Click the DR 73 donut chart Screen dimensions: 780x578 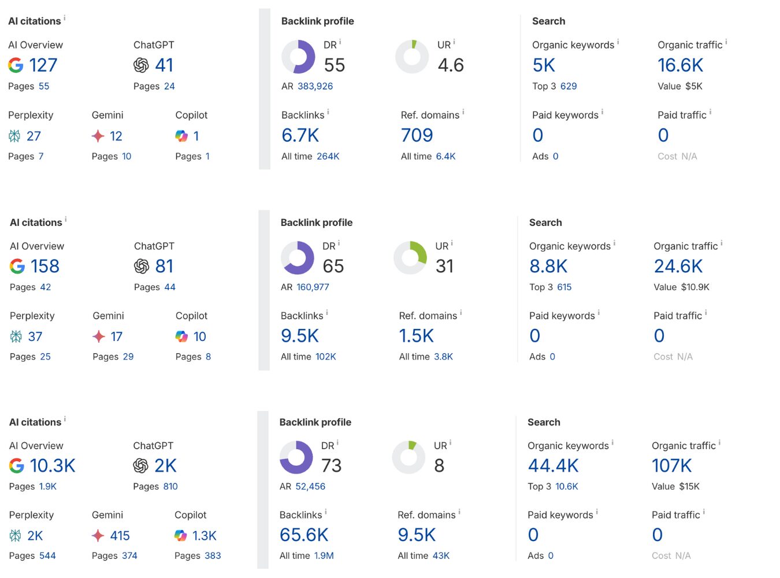point(296,457)
